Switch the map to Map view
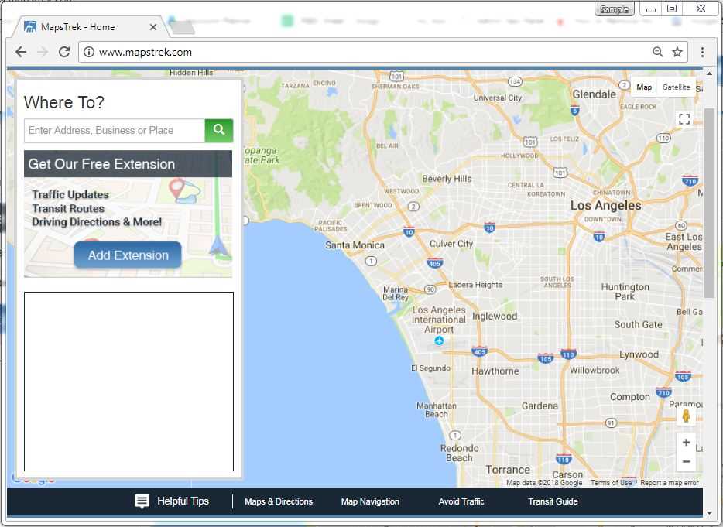 pos(644,87)
